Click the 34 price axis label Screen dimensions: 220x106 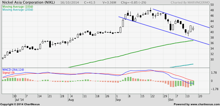[212, 48]
